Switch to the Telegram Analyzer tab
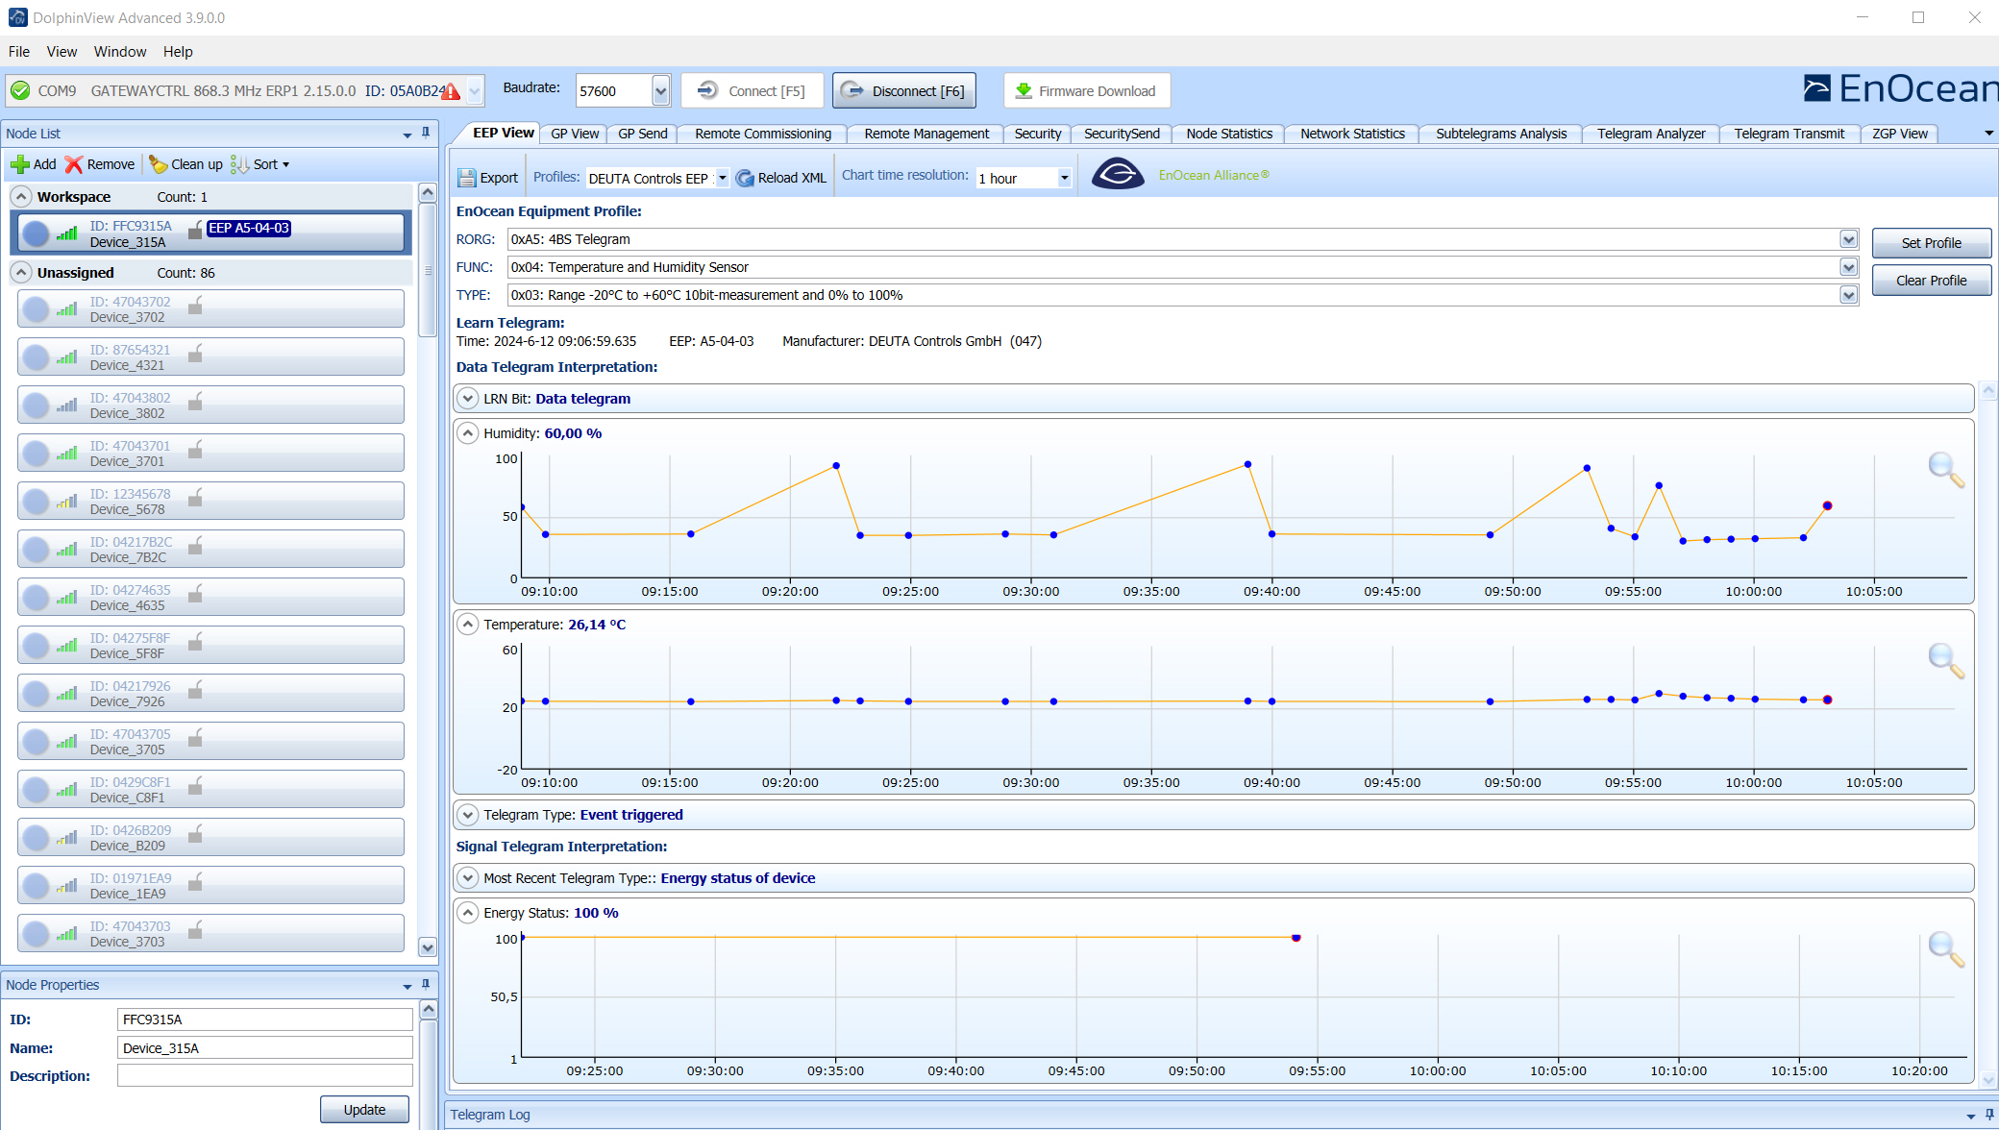The image size is (1999, 1130). click(x=1651, y=134)
